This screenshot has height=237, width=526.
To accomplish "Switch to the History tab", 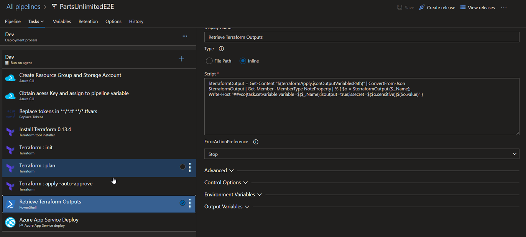I will [136, 21].
